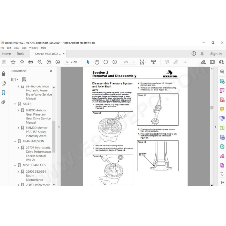Open yellow Comment tool in right pane

(x=222, y=109)
